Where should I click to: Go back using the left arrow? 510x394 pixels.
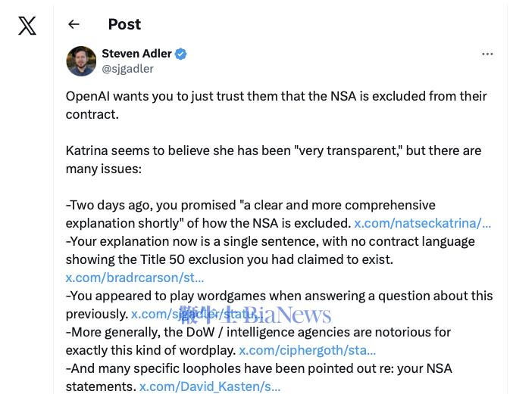(x=74, y=24)
